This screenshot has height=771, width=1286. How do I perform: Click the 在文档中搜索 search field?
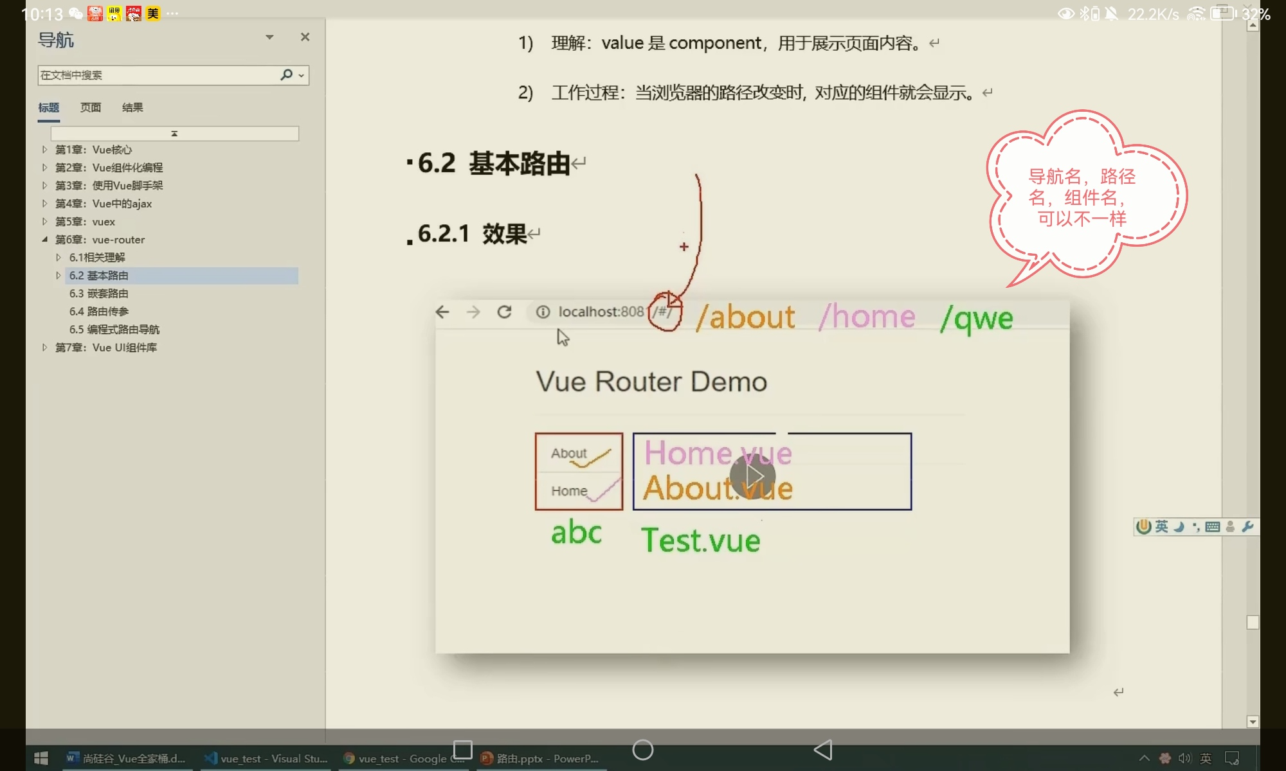[x=158, y=75]
